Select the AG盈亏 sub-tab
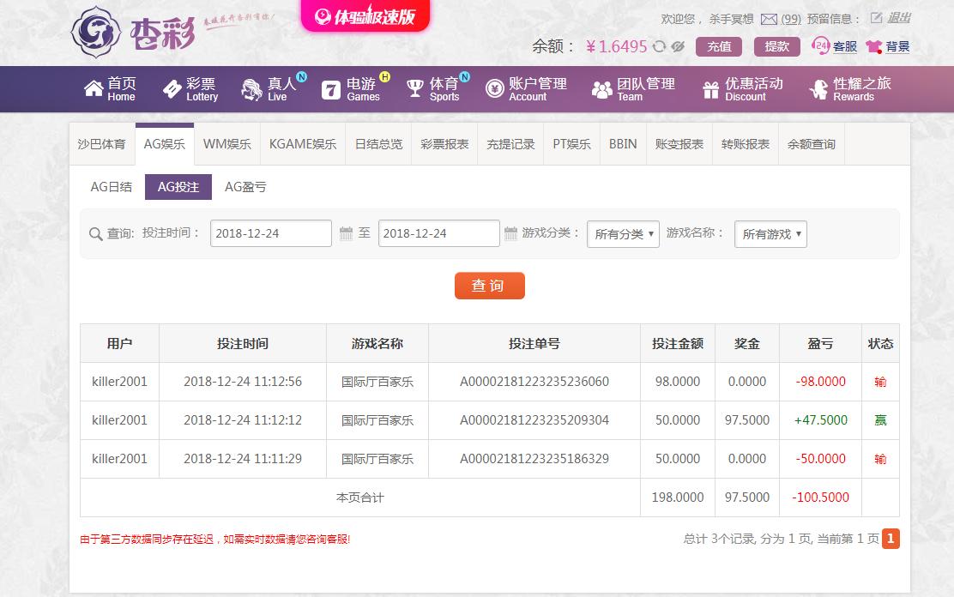Viewport: 954px width, 597px height. point(245,187)
